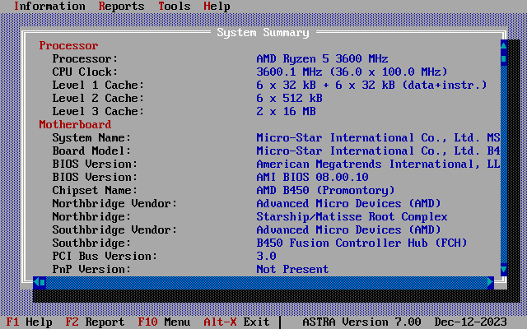The height and width of the screenshot is (329, 527).
Task: Click the 'Level 3 Cache:' label
Action: [98, 112]
